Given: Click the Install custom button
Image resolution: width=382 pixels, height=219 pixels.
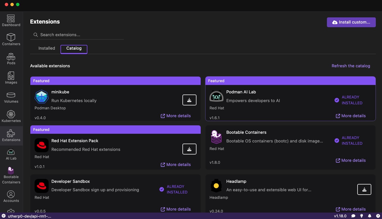Looking at the screenshot, I should coord(351,22).
